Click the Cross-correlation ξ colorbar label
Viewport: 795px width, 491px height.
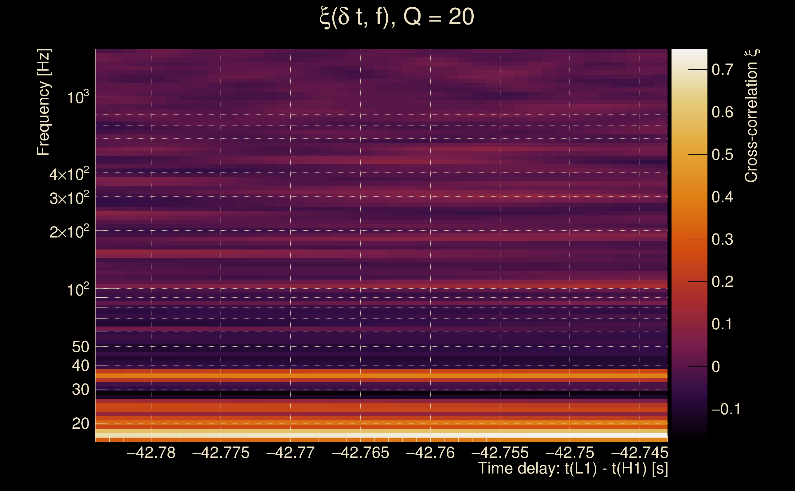coord(751,116)
